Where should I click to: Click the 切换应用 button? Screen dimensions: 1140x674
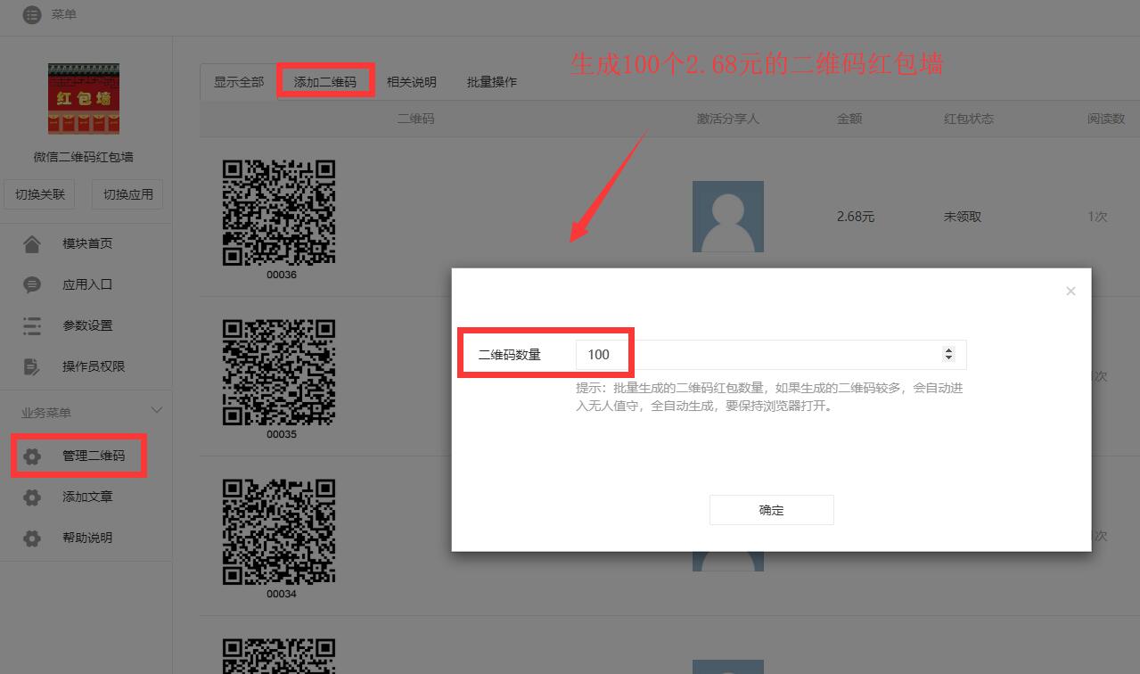(x=128, y=194)
